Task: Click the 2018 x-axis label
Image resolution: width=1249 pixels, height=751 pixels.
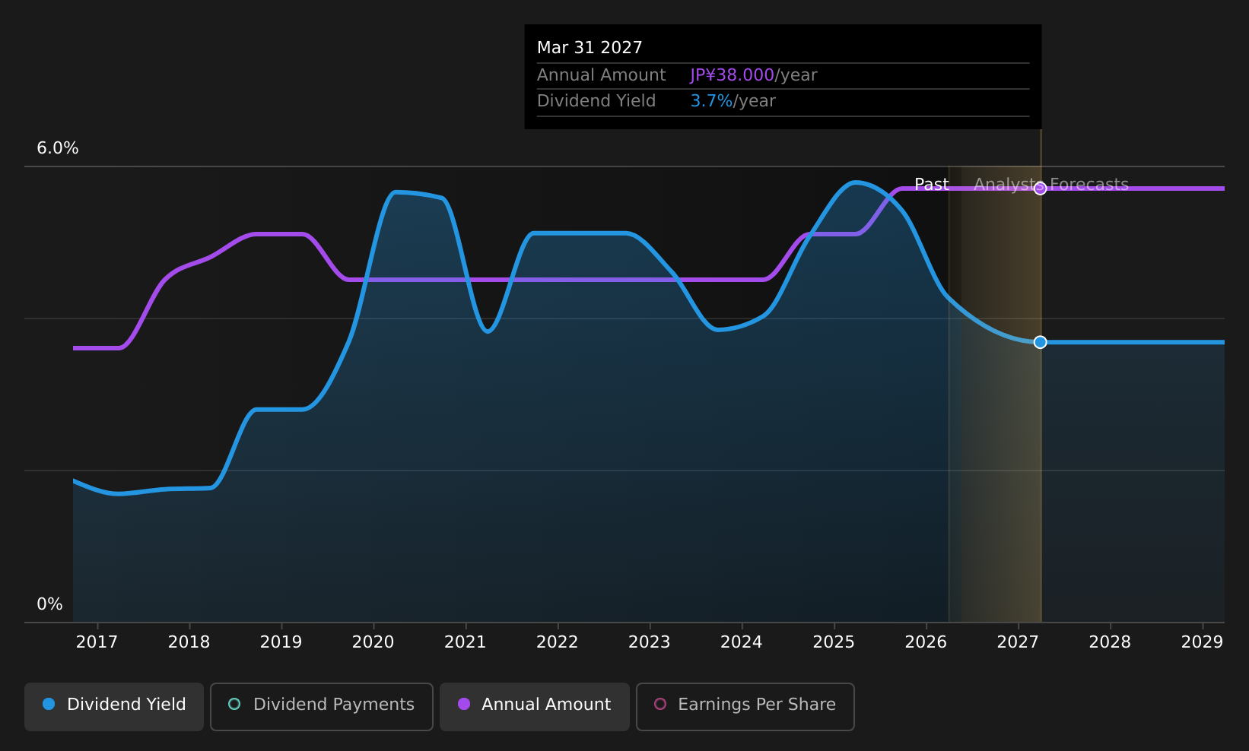Action: point(189,642)
